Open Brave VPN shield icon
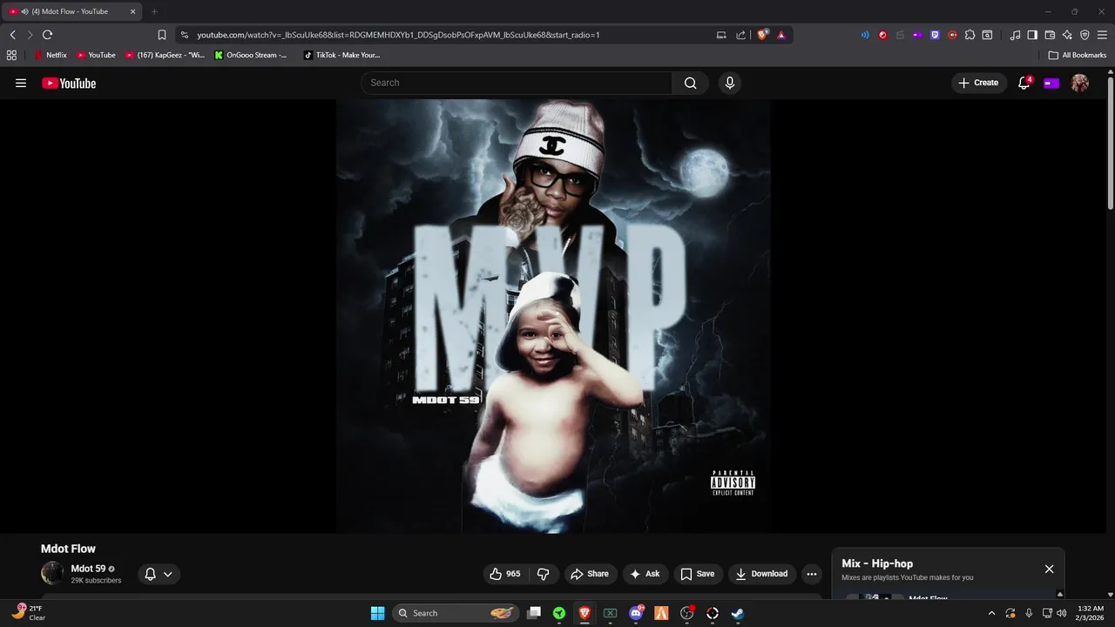The height and width of the screenshot is (627, 1115). (1085, 35)
